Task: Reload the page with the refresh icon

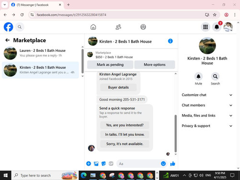Action: [22, 15]
